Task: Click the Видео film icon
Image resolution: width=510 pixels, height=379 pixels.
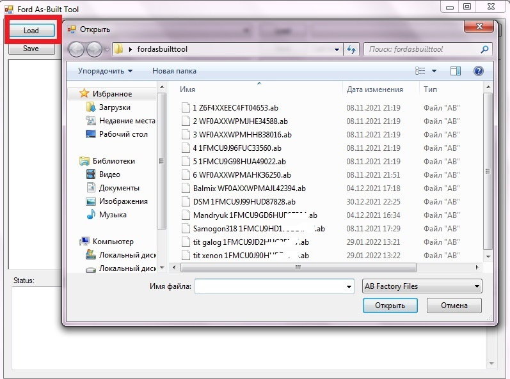Action: 91,174
